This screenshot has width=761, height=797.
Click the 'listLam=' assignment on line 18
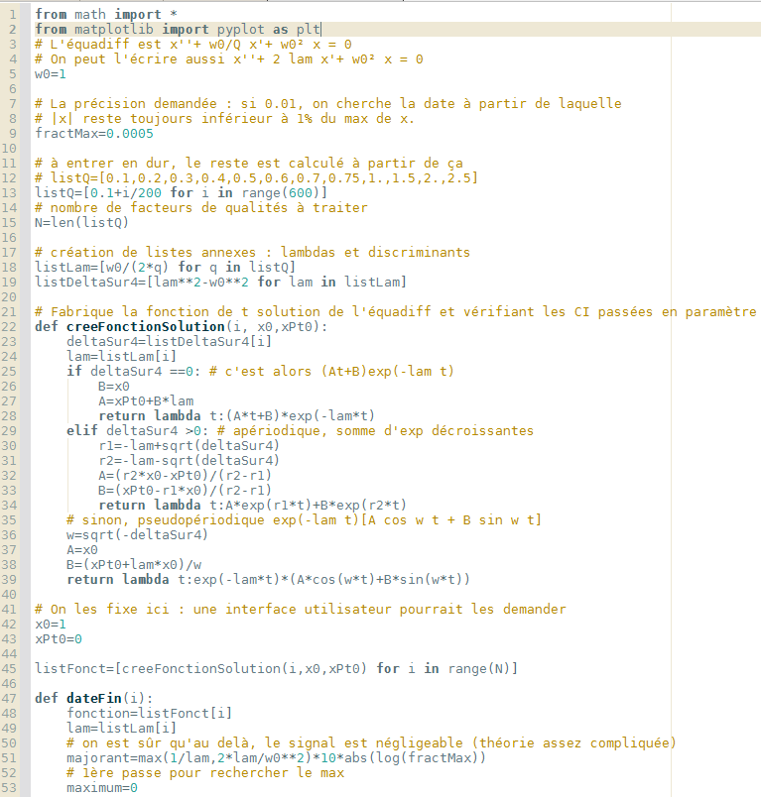point(165,268)
